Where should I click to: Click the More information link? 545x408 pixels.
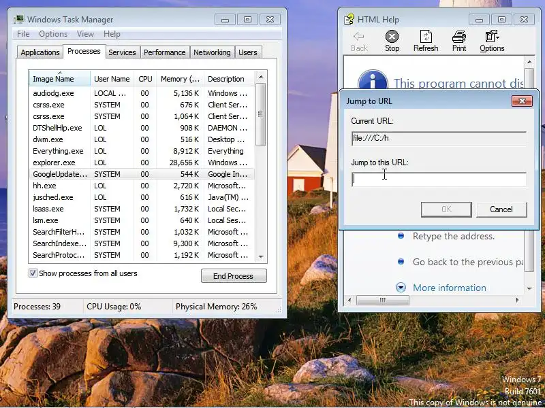450,288
